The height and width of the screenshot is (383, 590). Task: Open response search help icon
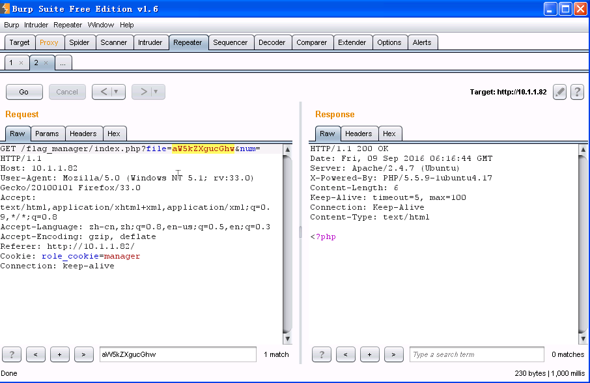(x=321, y=354)
